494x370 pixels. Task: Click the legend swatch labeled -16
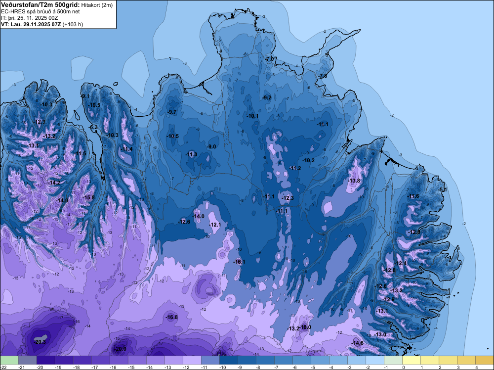119,360
